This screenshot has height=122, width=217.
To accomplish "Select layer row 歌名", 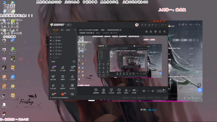I will [x=63, y=40].
